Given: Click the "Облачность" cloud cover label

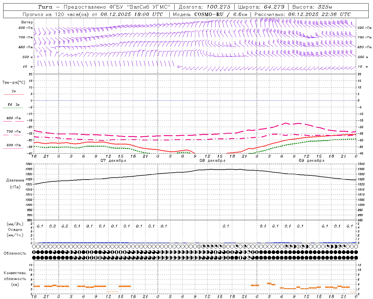Looking at the screenshot, I should [15, 253].
